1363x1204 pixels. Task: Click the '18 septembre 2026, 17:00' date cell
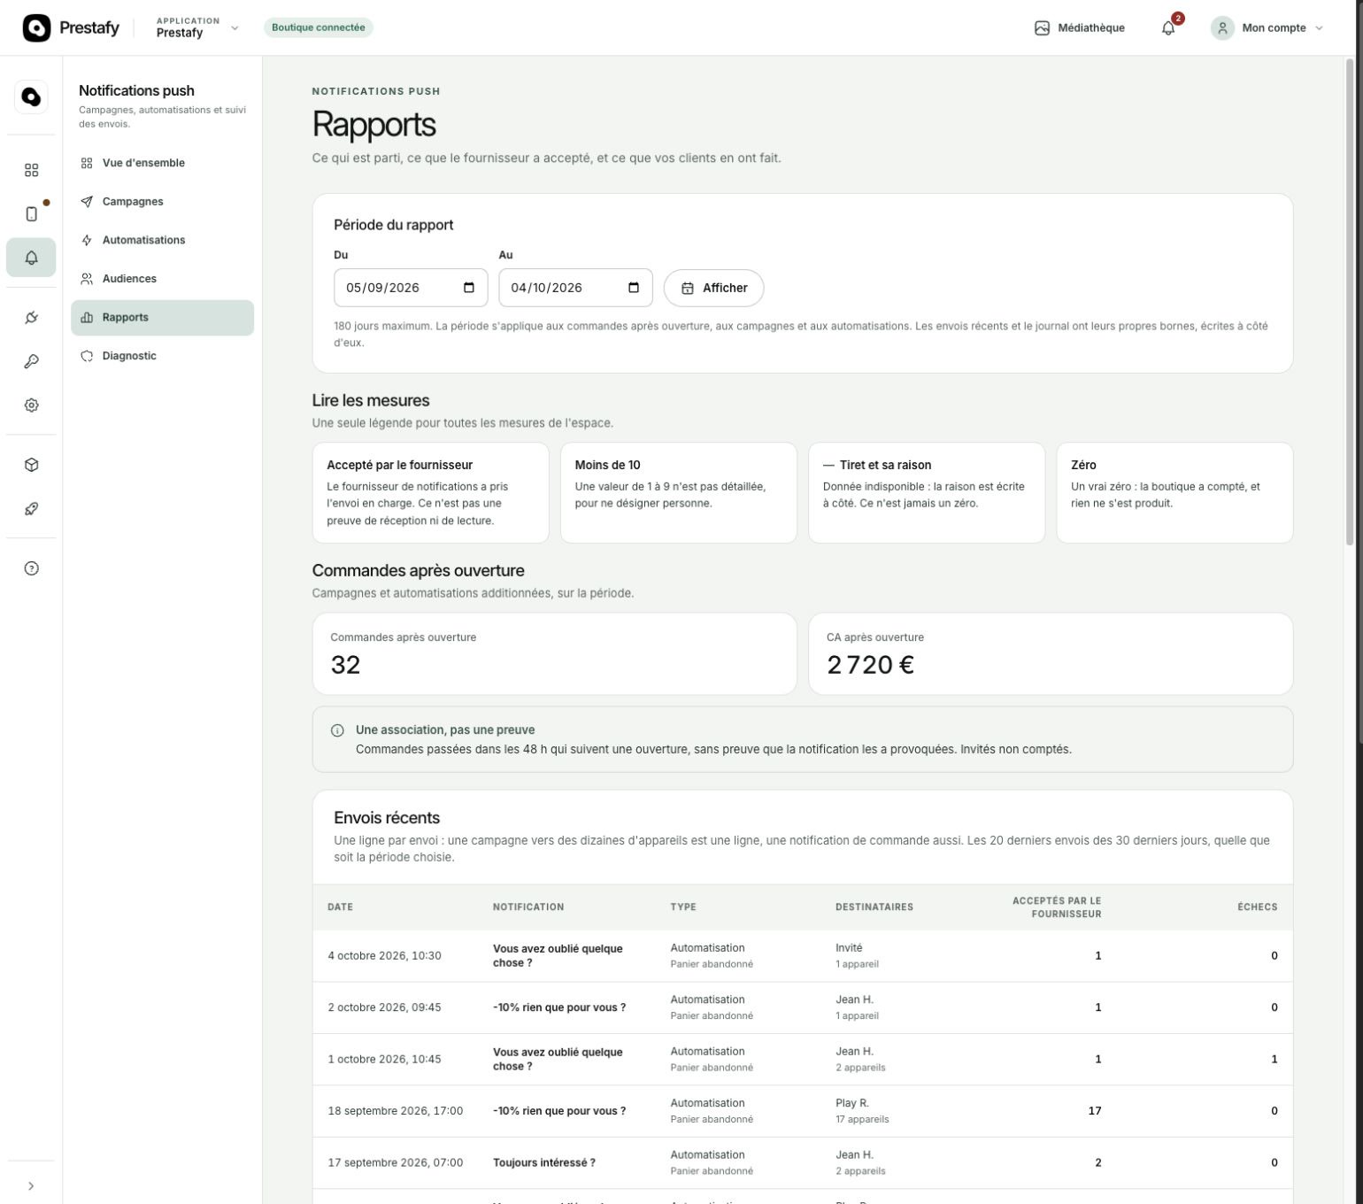[395, 1111]
